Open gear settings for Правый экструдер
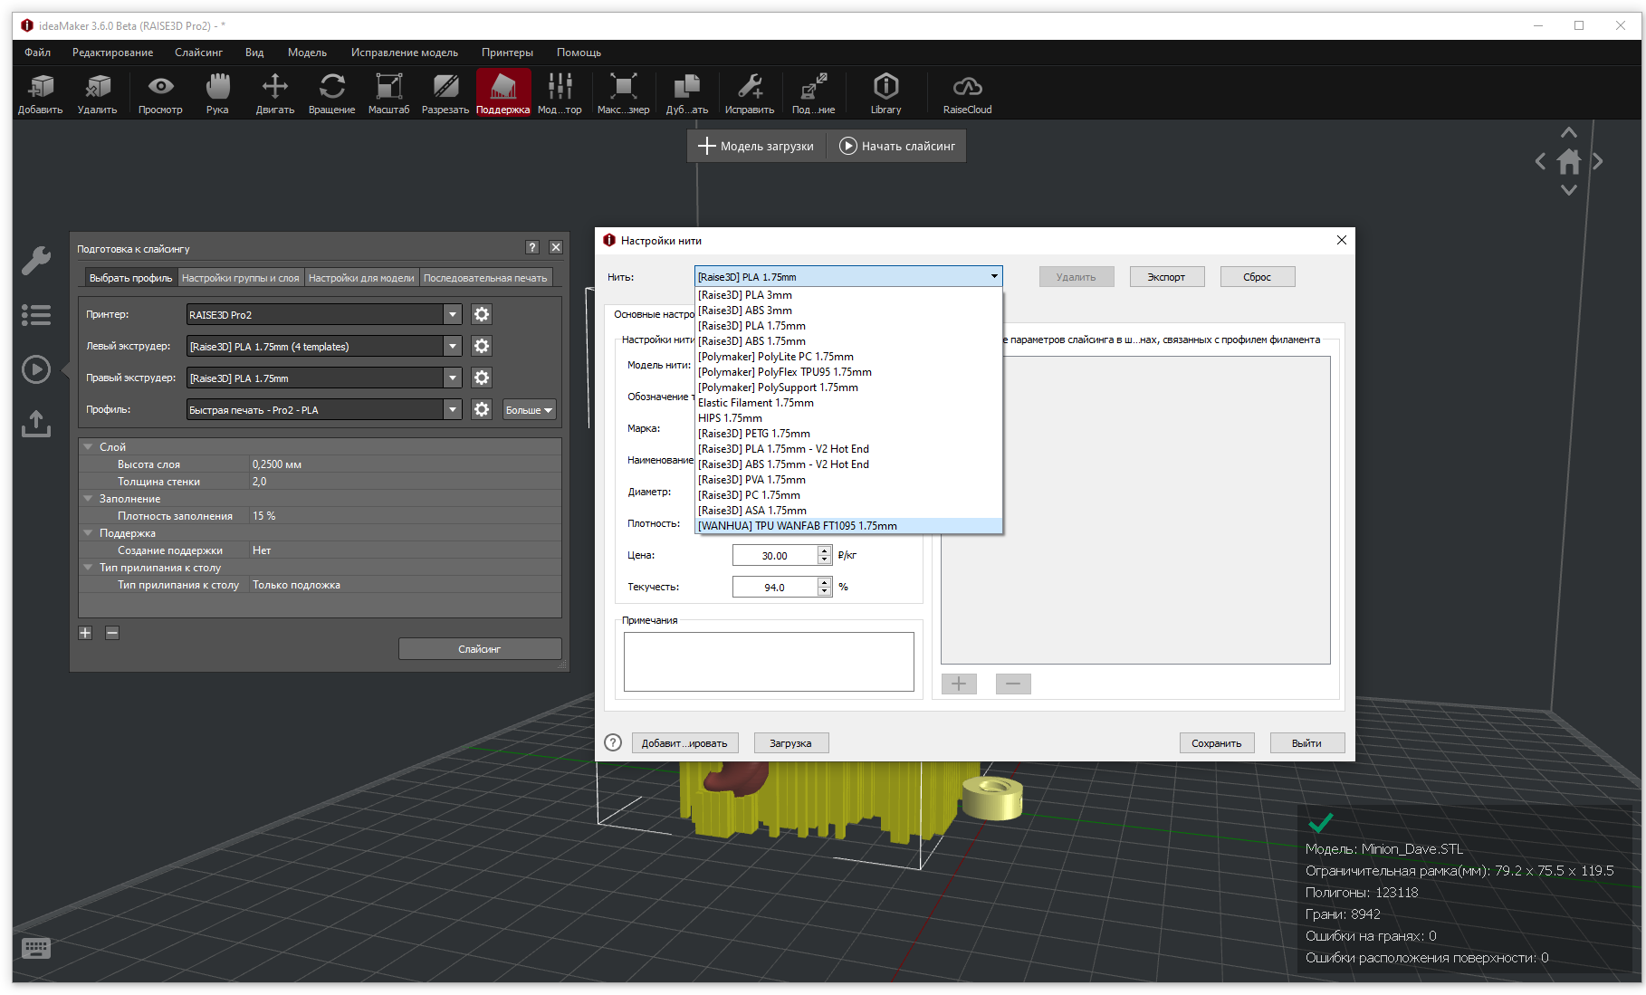 click(482, 378)
